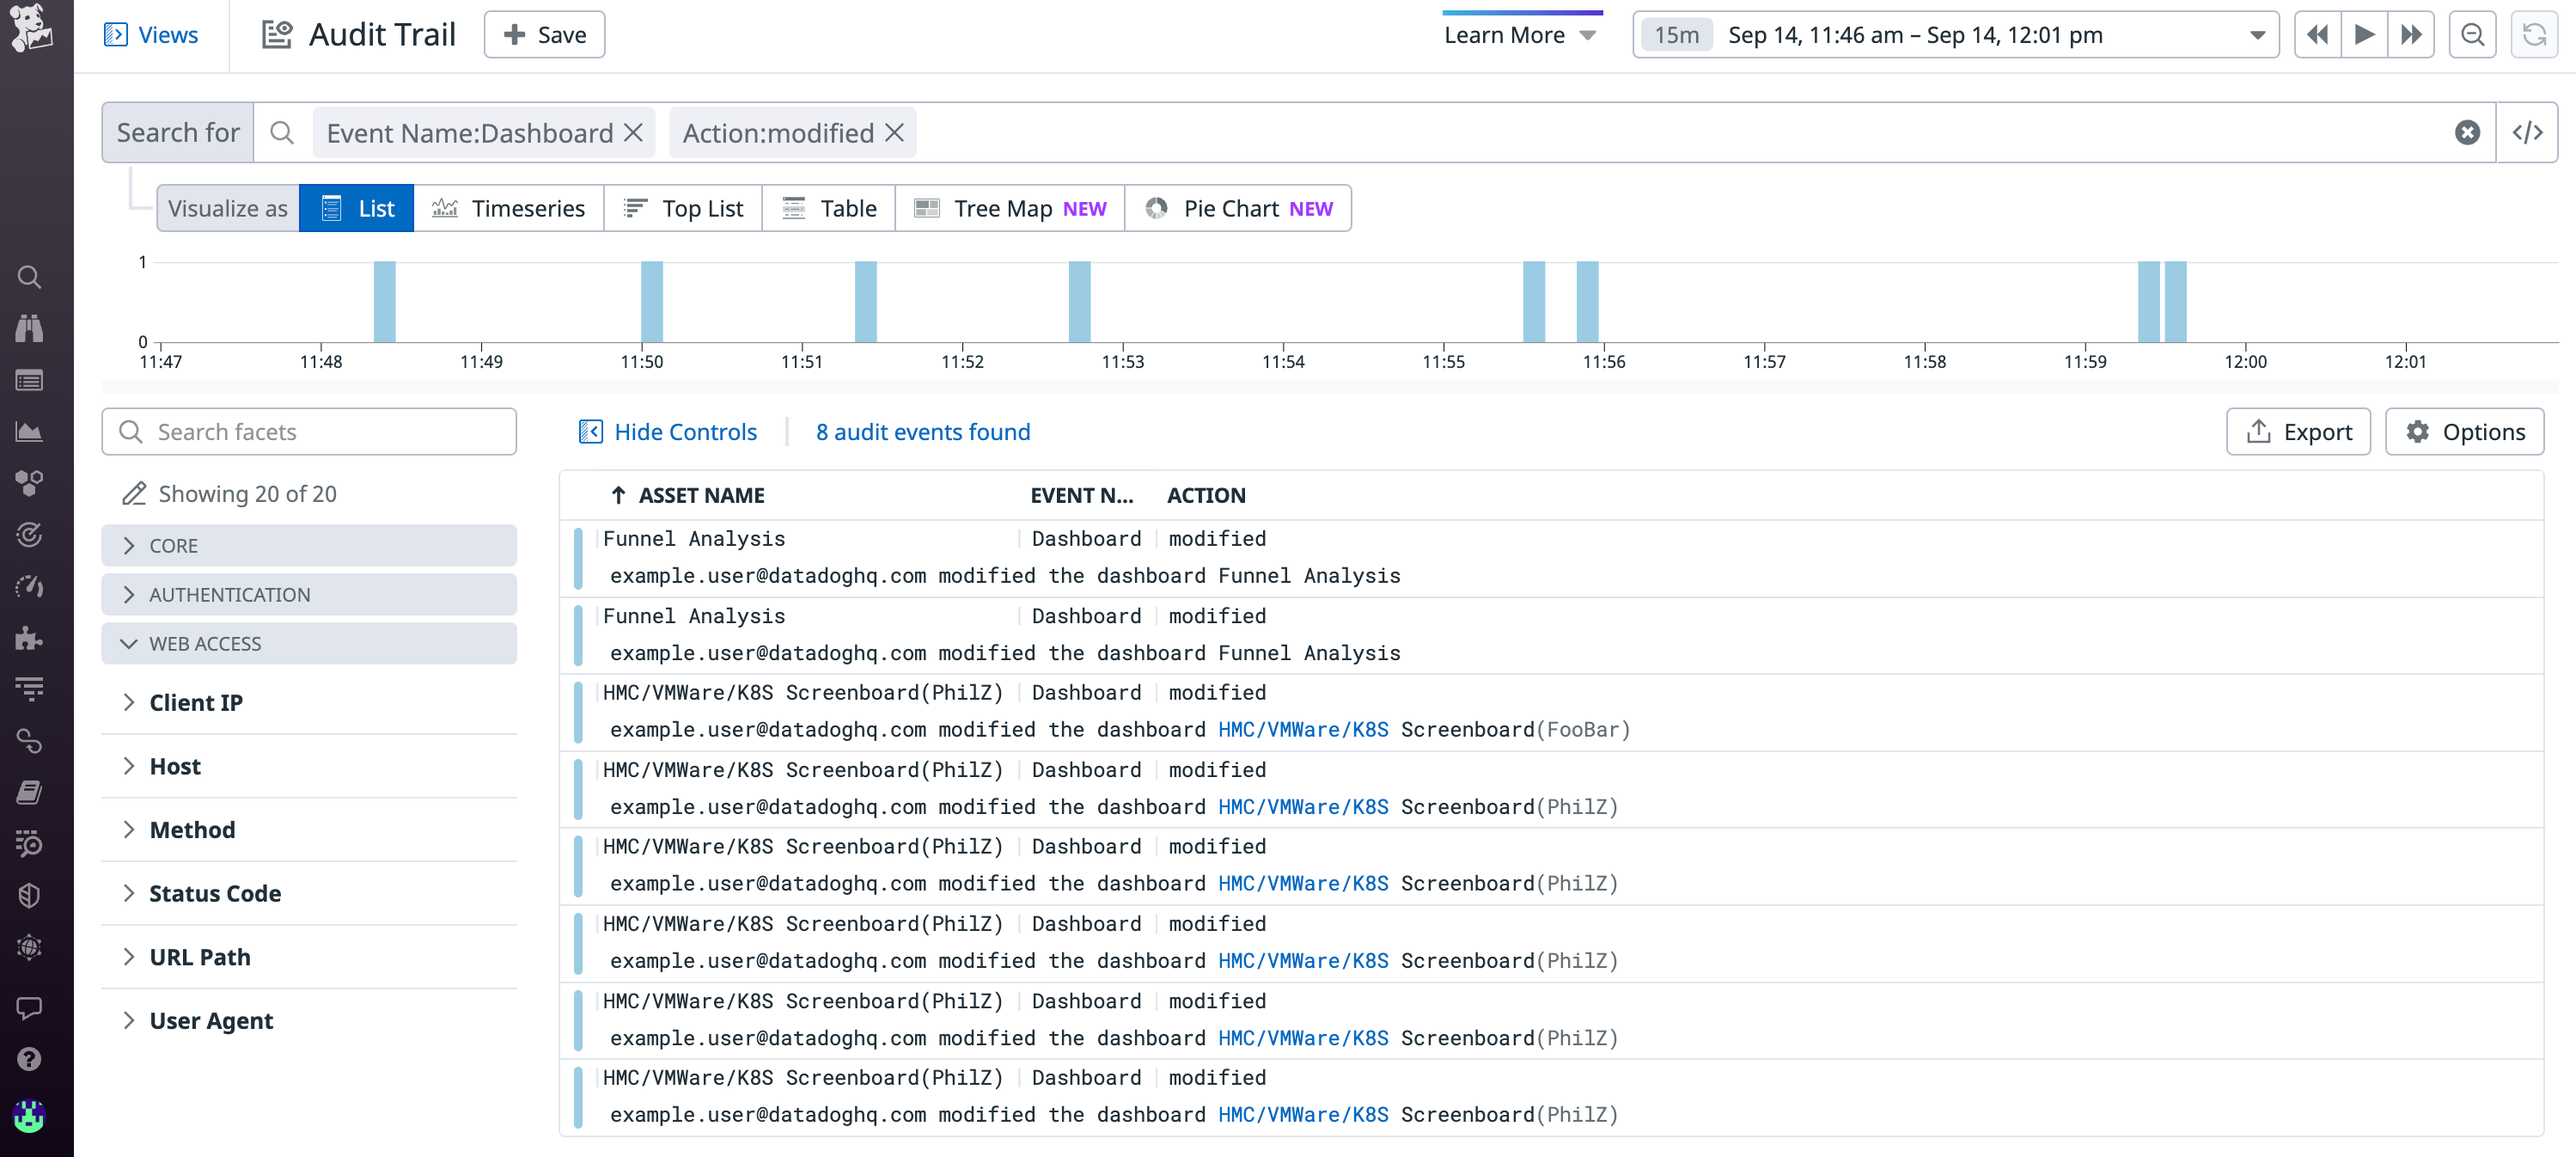Click the code view icon in search bar
The image size is (2576, 1157).
[2526, 132]
